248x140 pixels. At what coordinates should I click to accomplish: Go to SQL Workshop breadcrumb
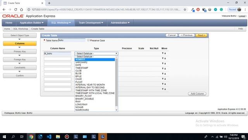click(21, 29)
